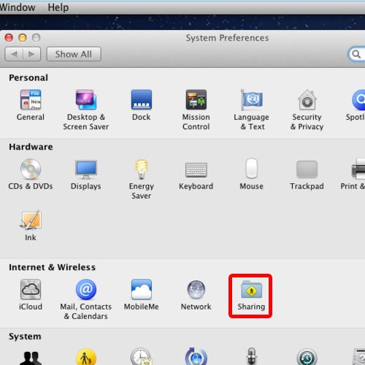This screenshot has height=365, width=365.
Task: Go back with the left arrow button
Action: click(14, 54)
